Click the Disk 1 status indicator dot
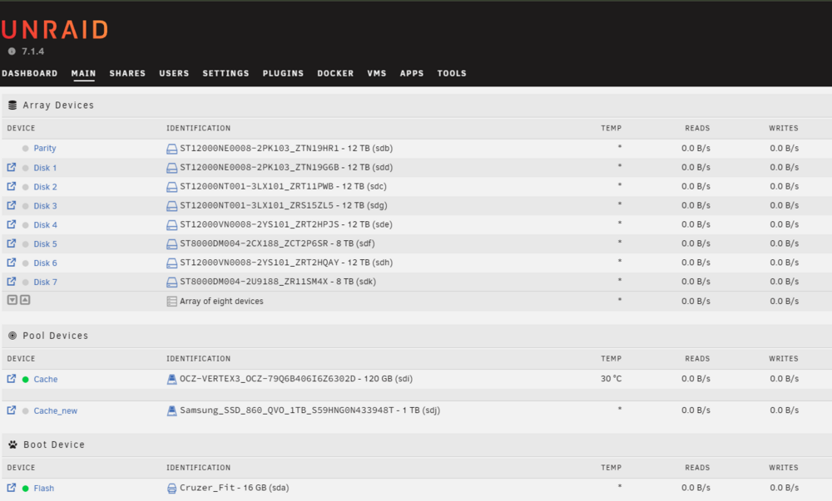Image resolution: width=832 pixels, height=501 pixels. point(26,168)
